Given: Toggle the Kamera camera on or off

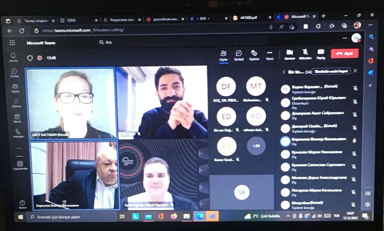Looking at the screenshot, I should tap(289, 53).
